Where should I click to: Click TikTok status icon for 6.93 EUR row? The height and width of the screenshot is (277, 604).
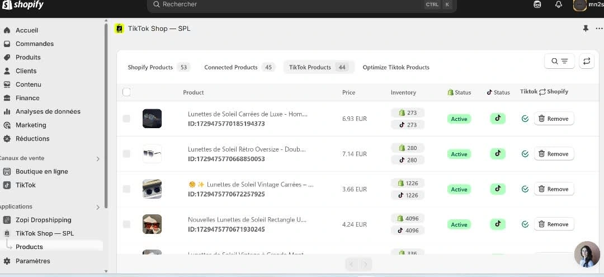(x=498, y=118)
